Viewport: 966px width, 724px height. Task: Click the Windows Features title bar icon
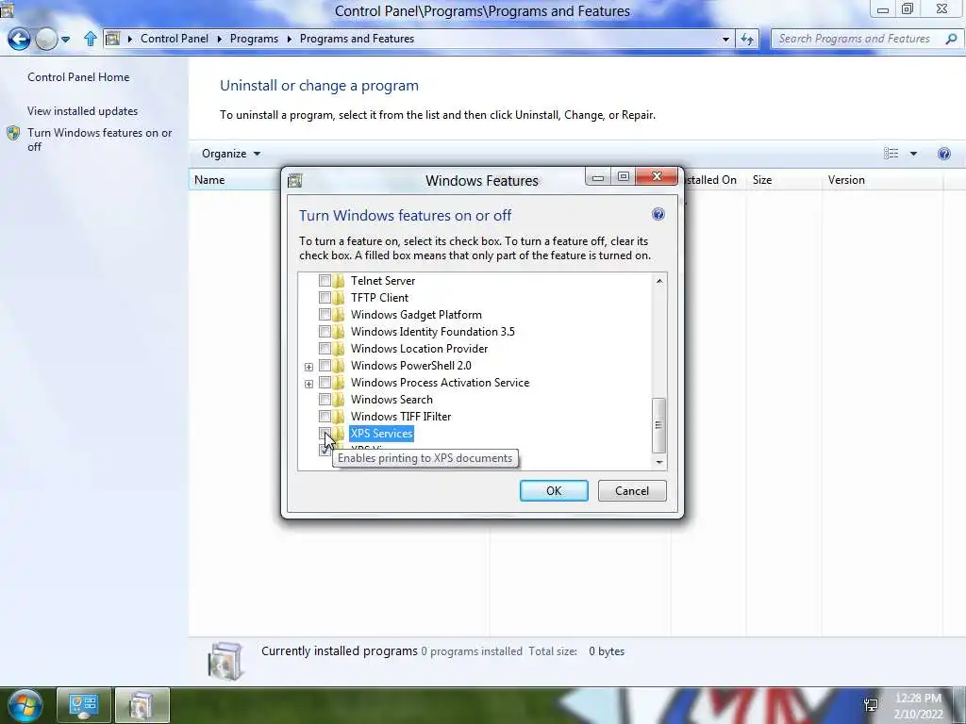coord(295,180)
